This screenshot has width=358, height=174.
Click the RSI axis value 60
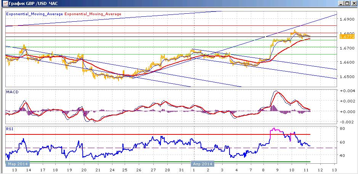[342, 142]
